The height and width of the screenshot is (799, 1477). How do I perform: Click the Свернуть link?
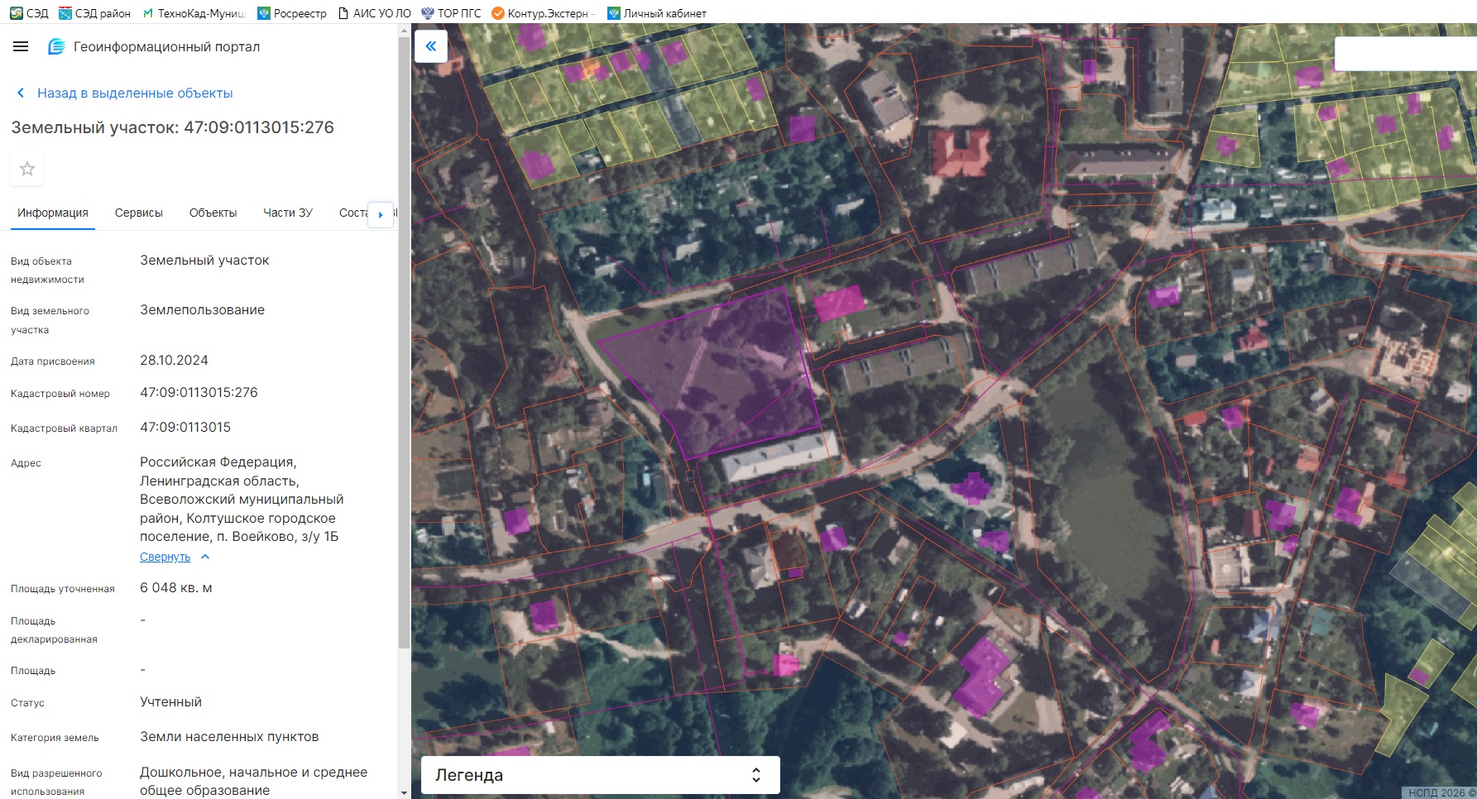point(165,557)
